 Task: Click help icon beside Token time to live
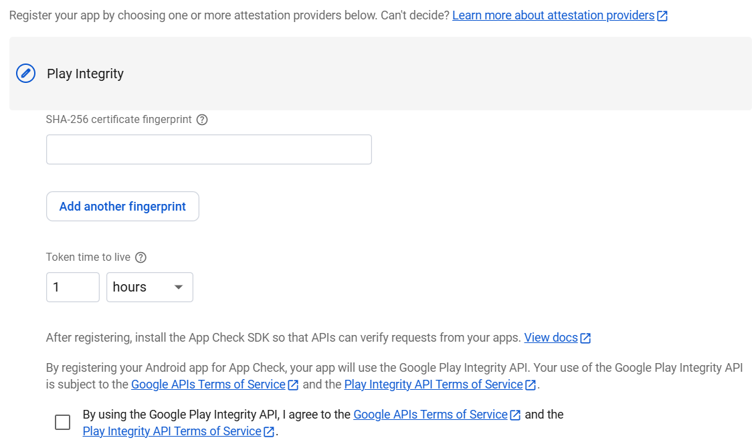point(140,257)
